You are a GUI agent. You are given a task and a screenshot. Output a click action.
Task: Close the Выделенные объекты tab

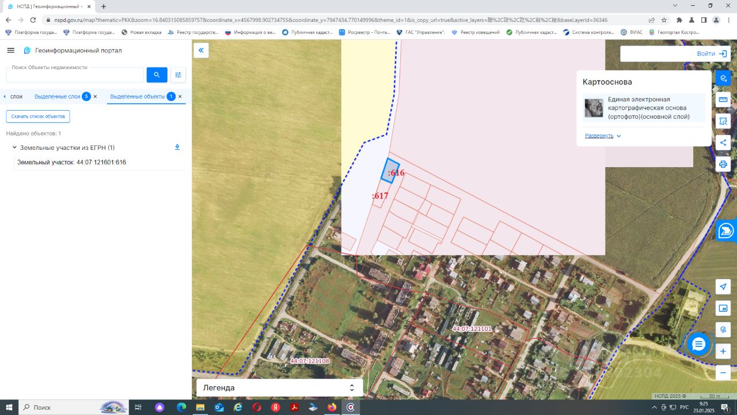tap(180, 96)
